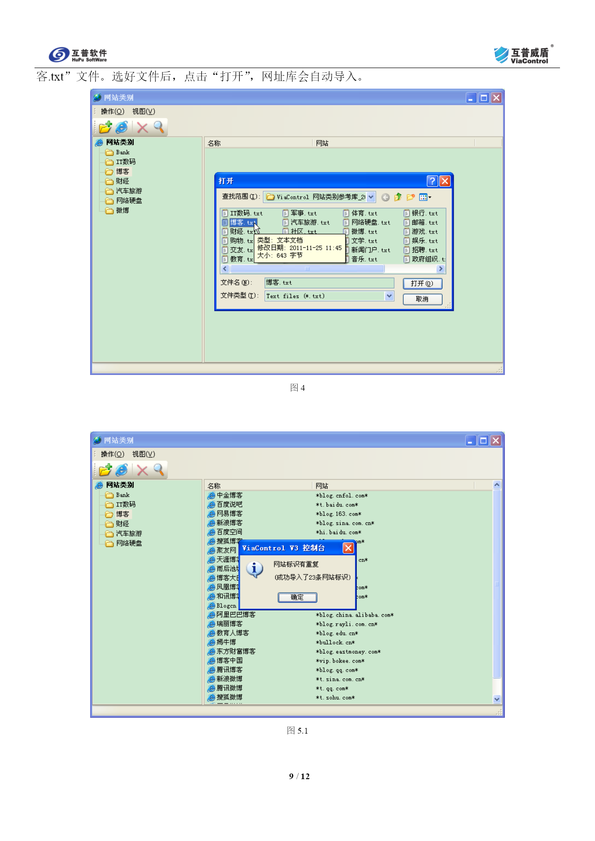Create a new folder in the 打开 dialog
Viewport: 595px width, 841px height.
tap(410, 197)
